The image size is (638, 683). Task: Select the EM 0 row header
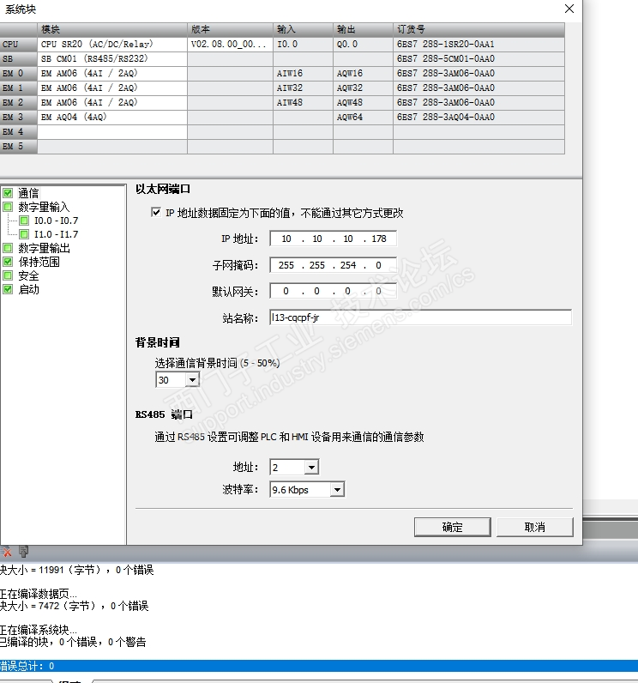pyautogui.click(x=19, y=74)
